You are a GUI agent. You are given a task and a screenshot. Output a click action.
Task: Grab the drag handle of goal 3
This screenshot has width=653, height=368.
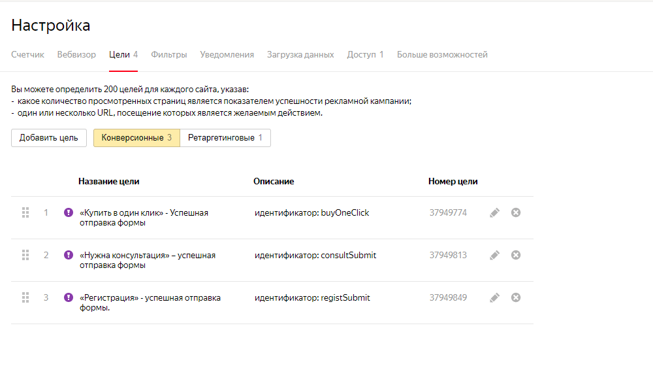point(26,297)
